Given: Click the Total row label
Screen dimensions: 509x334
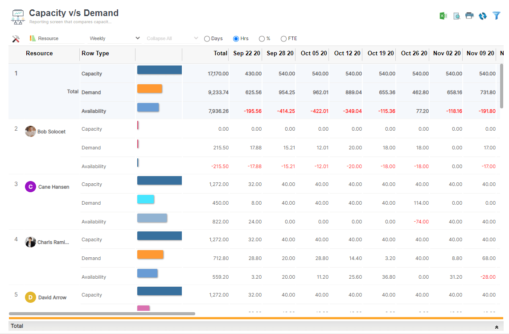Looking at the screenshot, I should [73, 91].
